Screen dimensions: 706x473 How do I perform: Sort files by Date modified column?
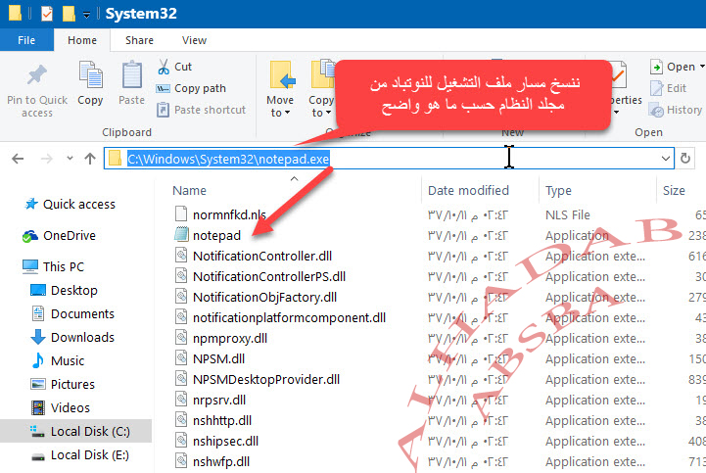click(468, 191)
